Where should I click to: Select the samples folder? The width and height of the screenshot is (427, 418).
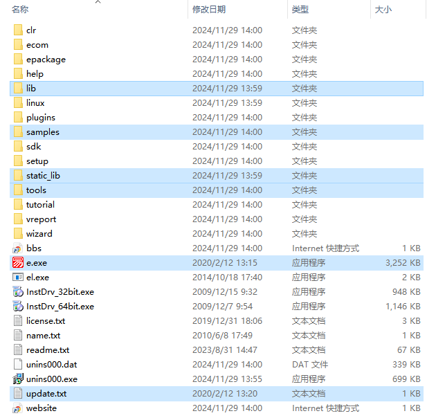[x=42, y=132]
